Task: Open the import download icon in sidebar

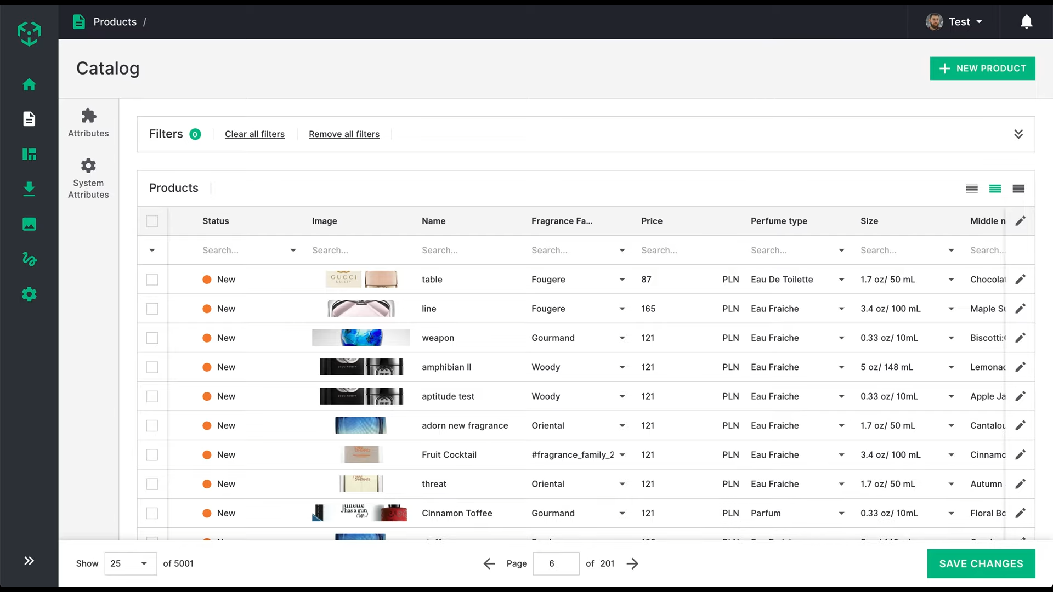Action: point(29,189)
